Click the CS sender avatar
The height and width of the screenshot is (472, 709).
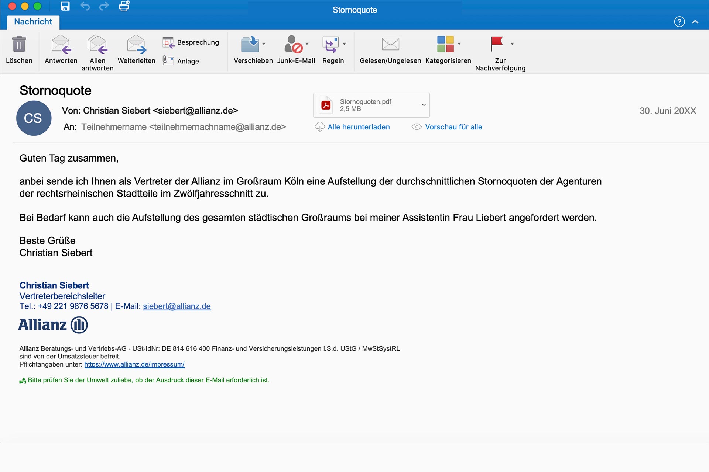click(34, 118)
